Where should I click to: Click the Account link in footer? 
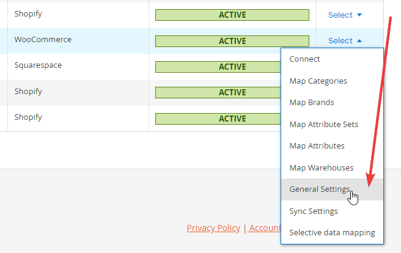[264, 228]
